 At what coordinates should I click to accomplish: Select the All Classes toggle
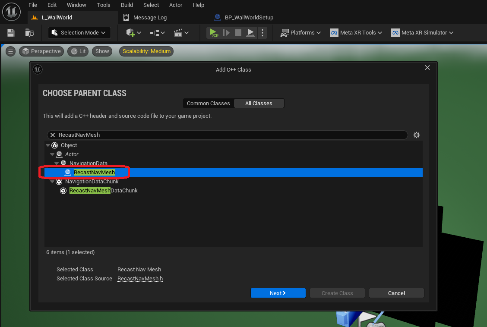pyautogui.click(x=259, y=104)
